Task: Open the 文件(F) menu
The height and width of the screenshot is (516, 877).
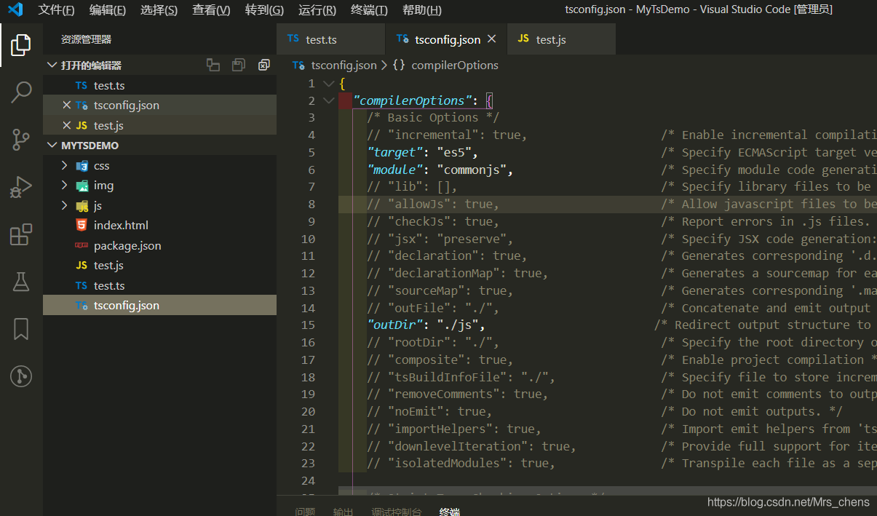Action: 56,10
